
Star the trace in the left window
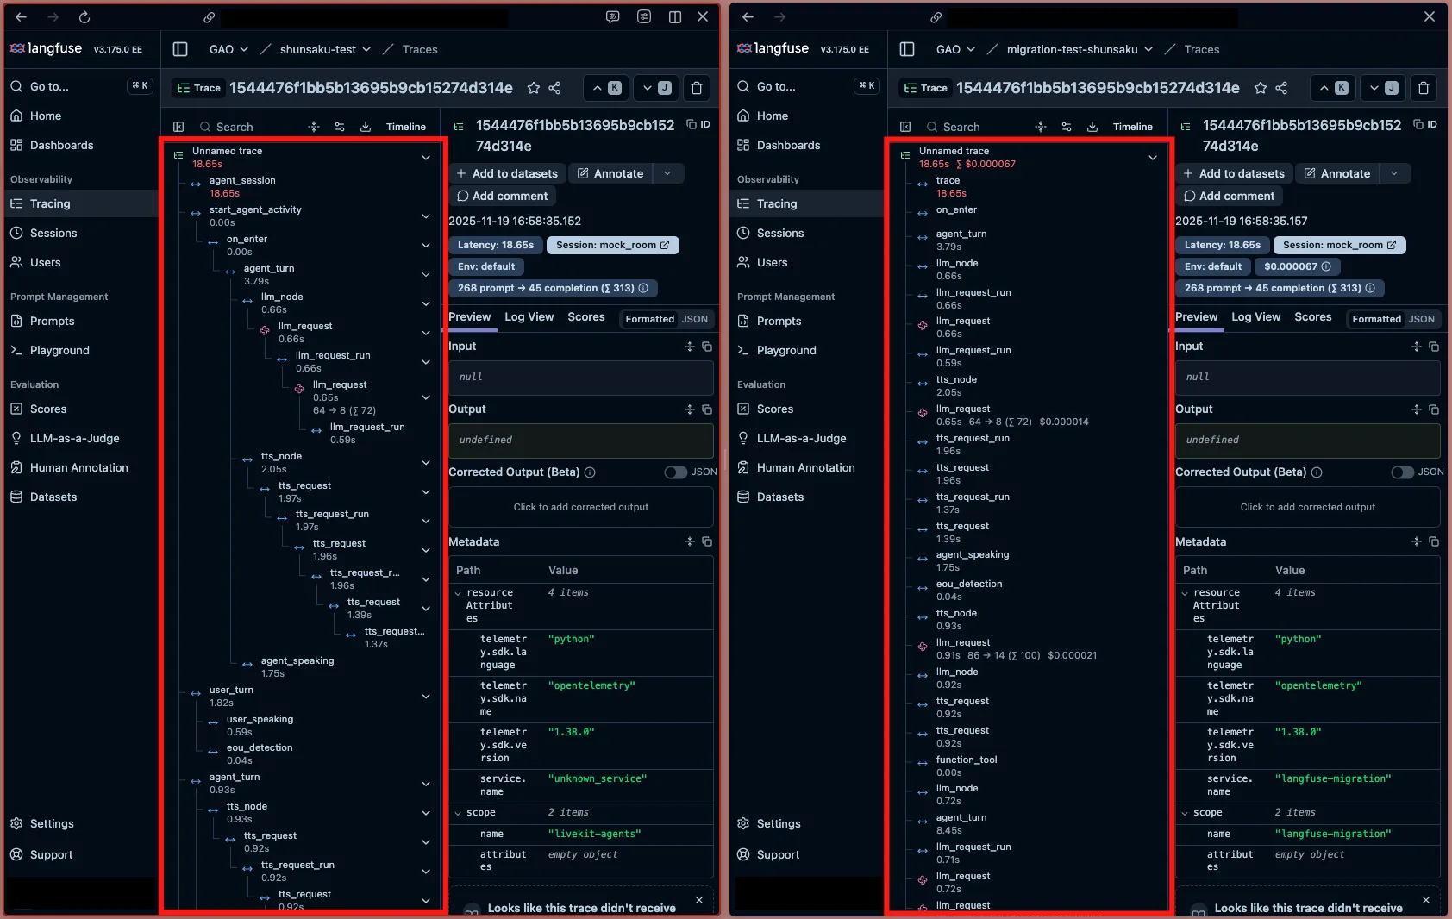[534, 88]
